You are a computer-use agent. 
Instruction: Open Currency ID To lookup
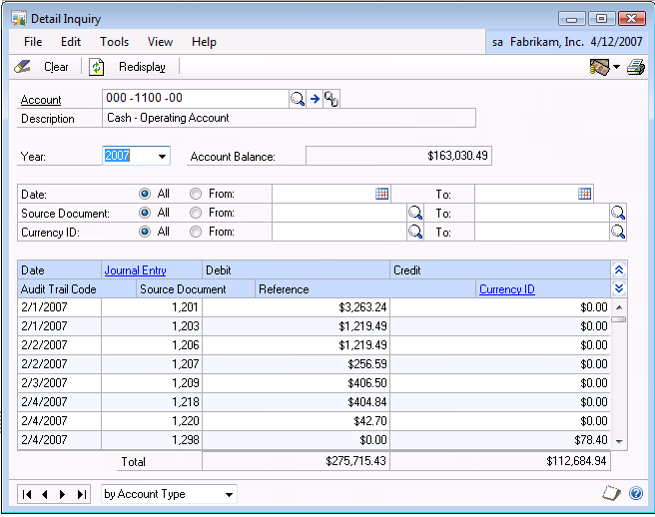tap(618, 232)
